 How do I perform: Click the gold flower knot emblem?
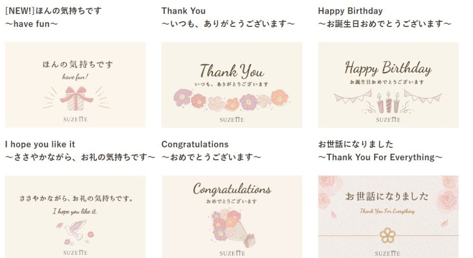[x=388, y=234]
